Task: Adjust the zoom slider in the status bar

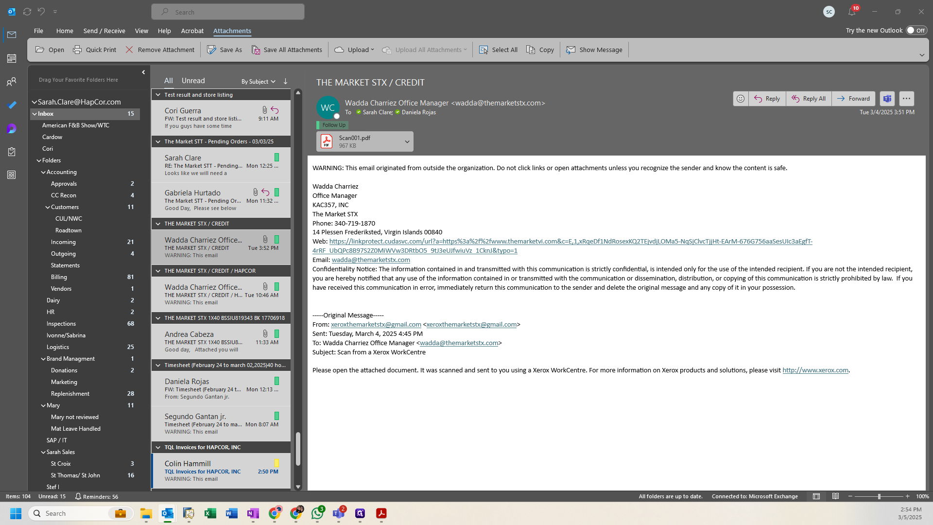Action: coord(879,496)
